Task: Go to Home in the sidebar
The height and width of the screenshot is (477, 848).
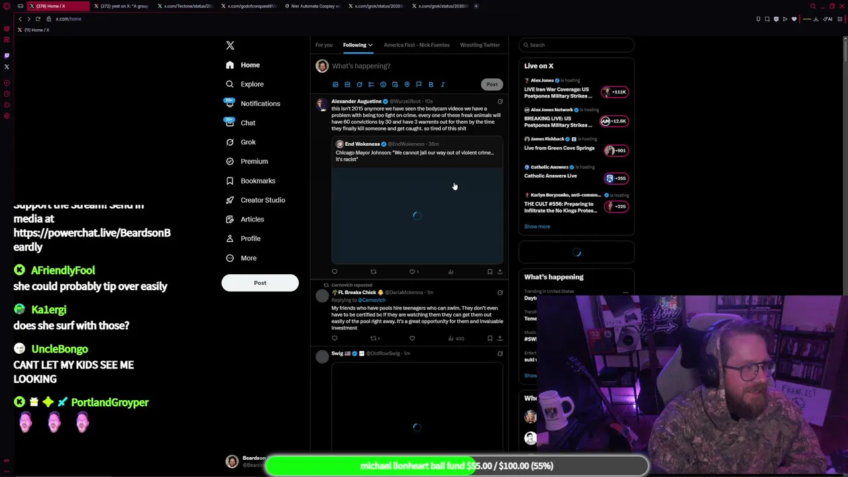Action: pos(242,65)
